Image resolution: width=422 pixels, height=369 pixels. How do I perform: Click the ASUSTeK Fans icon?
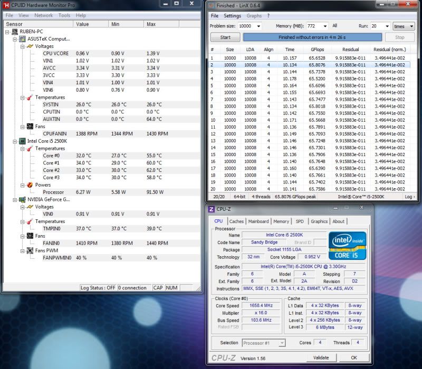click(30, 127)
